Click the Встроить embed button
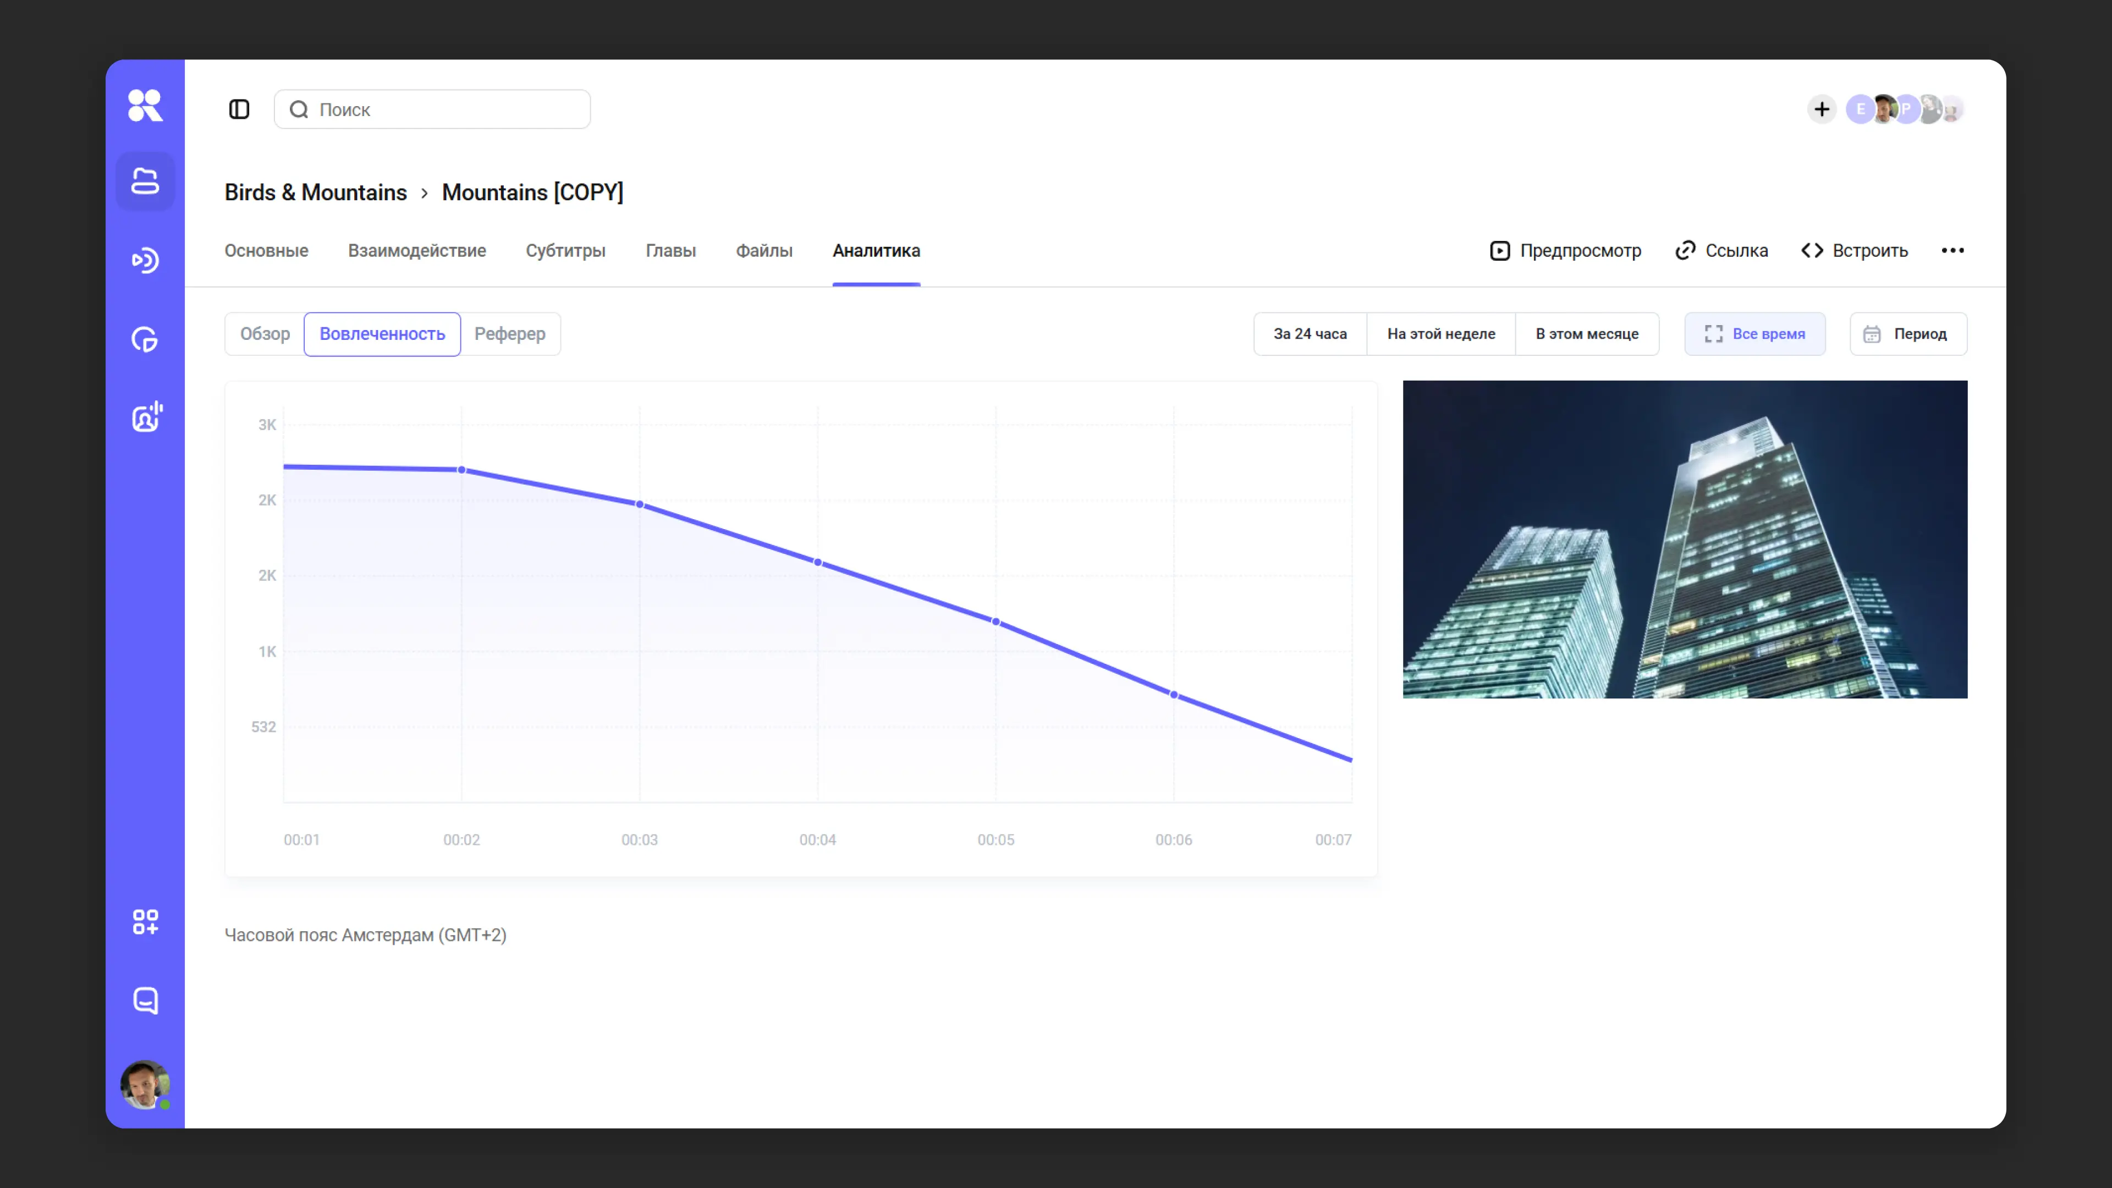 (x=1855, y=251)
